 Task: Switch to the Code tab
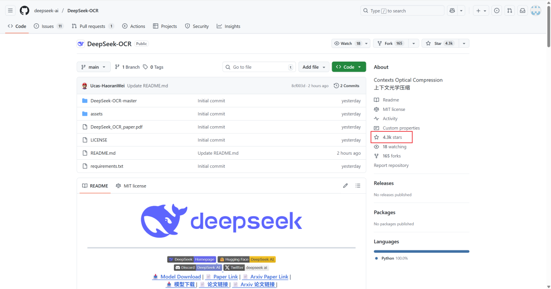(17, 26)
